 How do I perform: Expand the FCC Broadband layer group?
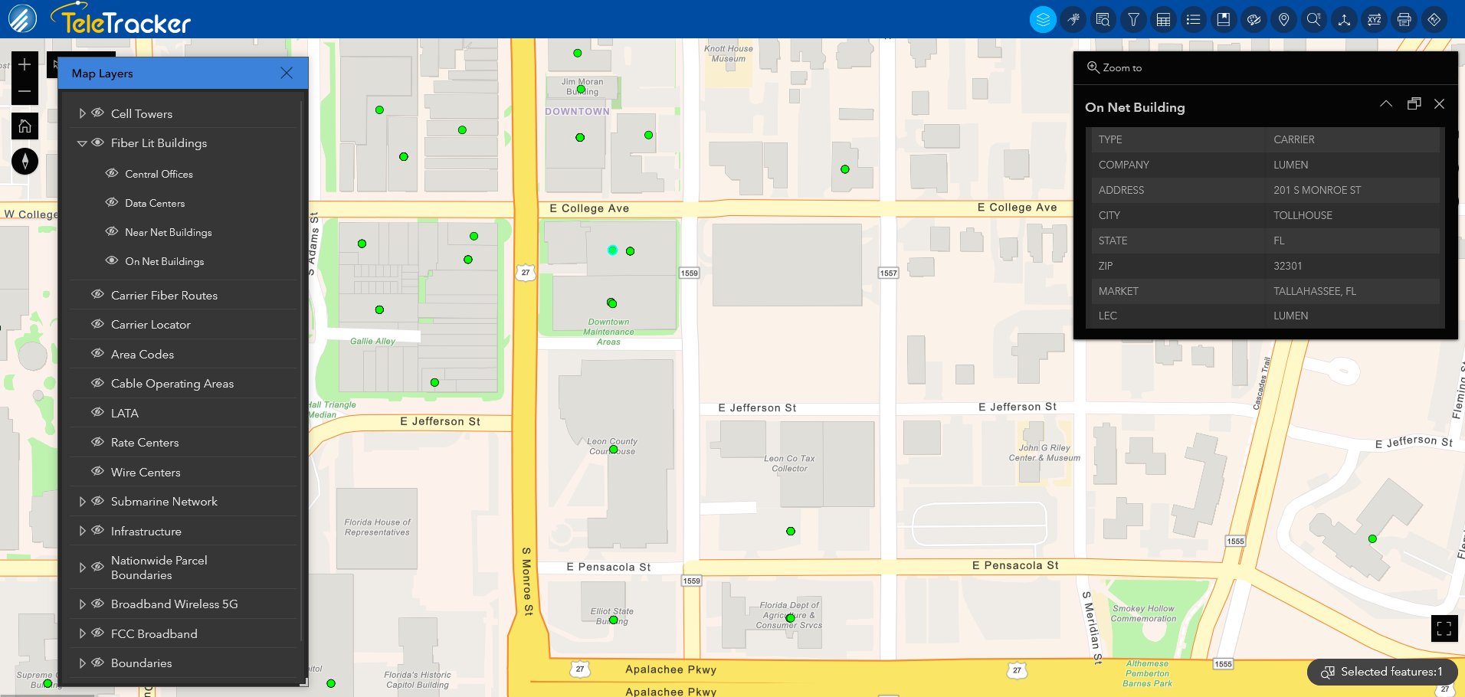[83, 633]
